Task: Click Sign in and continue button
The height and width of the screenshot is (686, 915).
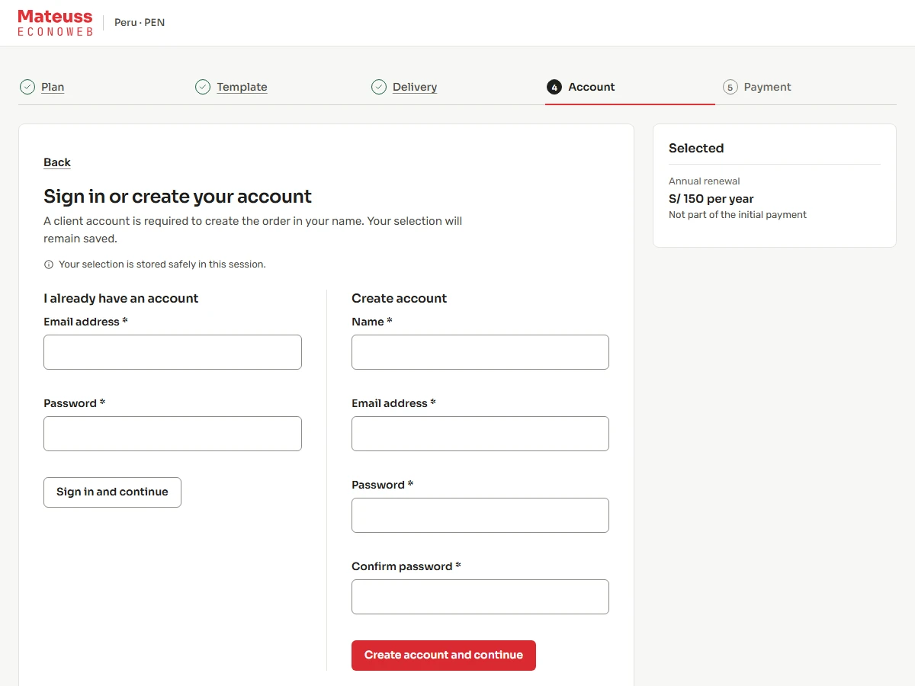Action: pos(112,492)
